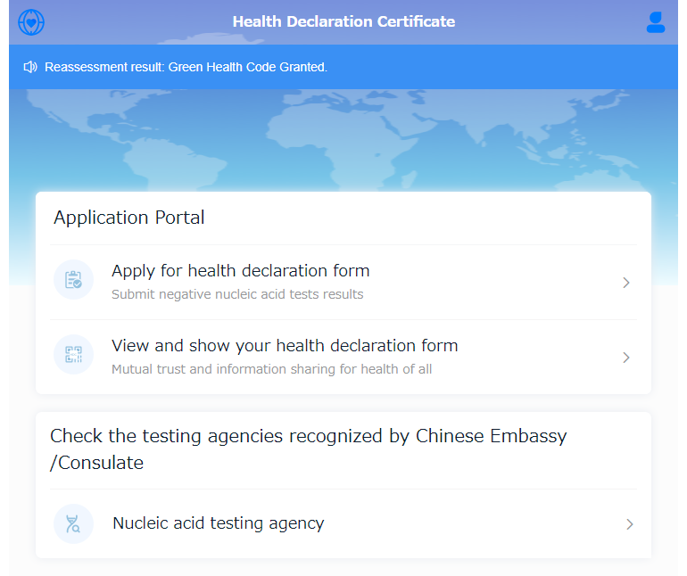Image resolution: width=687 pixels, height=576 pixels.
Task: Click the Reassessment result announcement text
Action: [x=186, y=67]
